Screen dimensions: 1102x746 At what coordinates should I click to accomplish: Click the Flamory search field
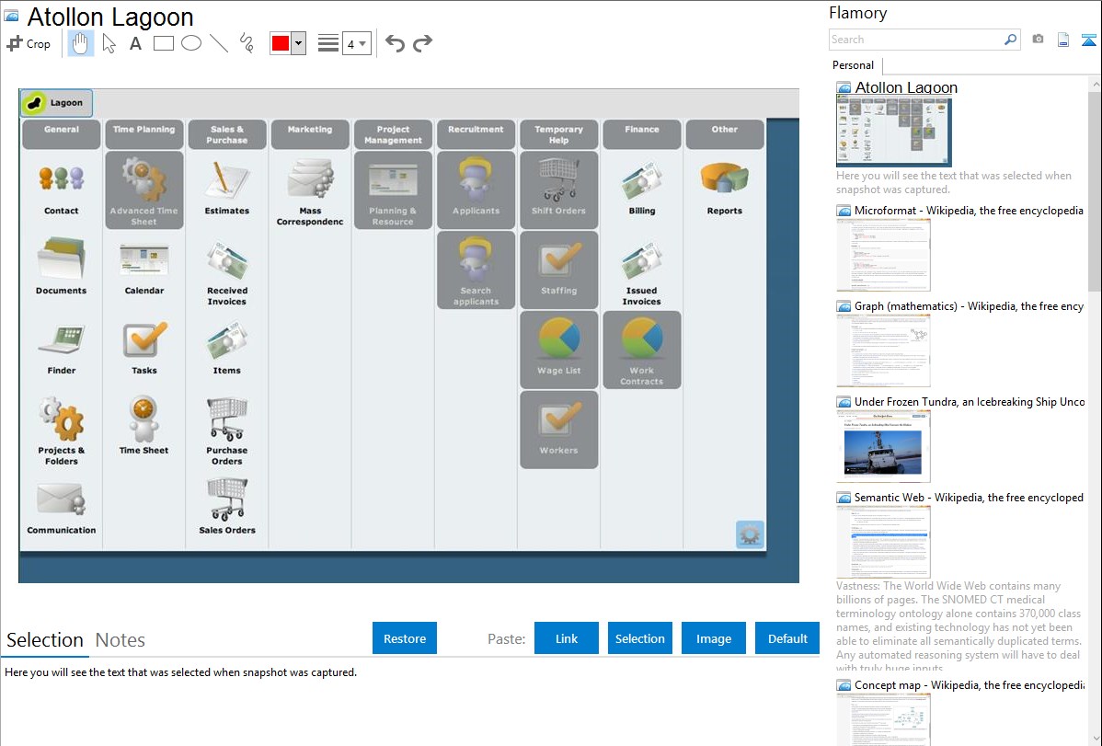tap(915, 40)
